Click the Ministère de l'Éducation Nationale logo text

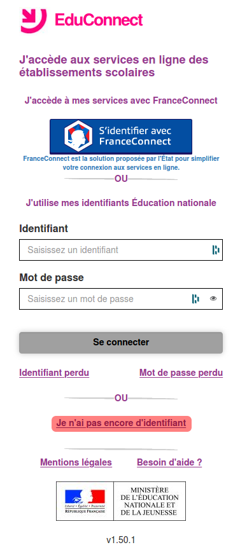tap(150, 500)
